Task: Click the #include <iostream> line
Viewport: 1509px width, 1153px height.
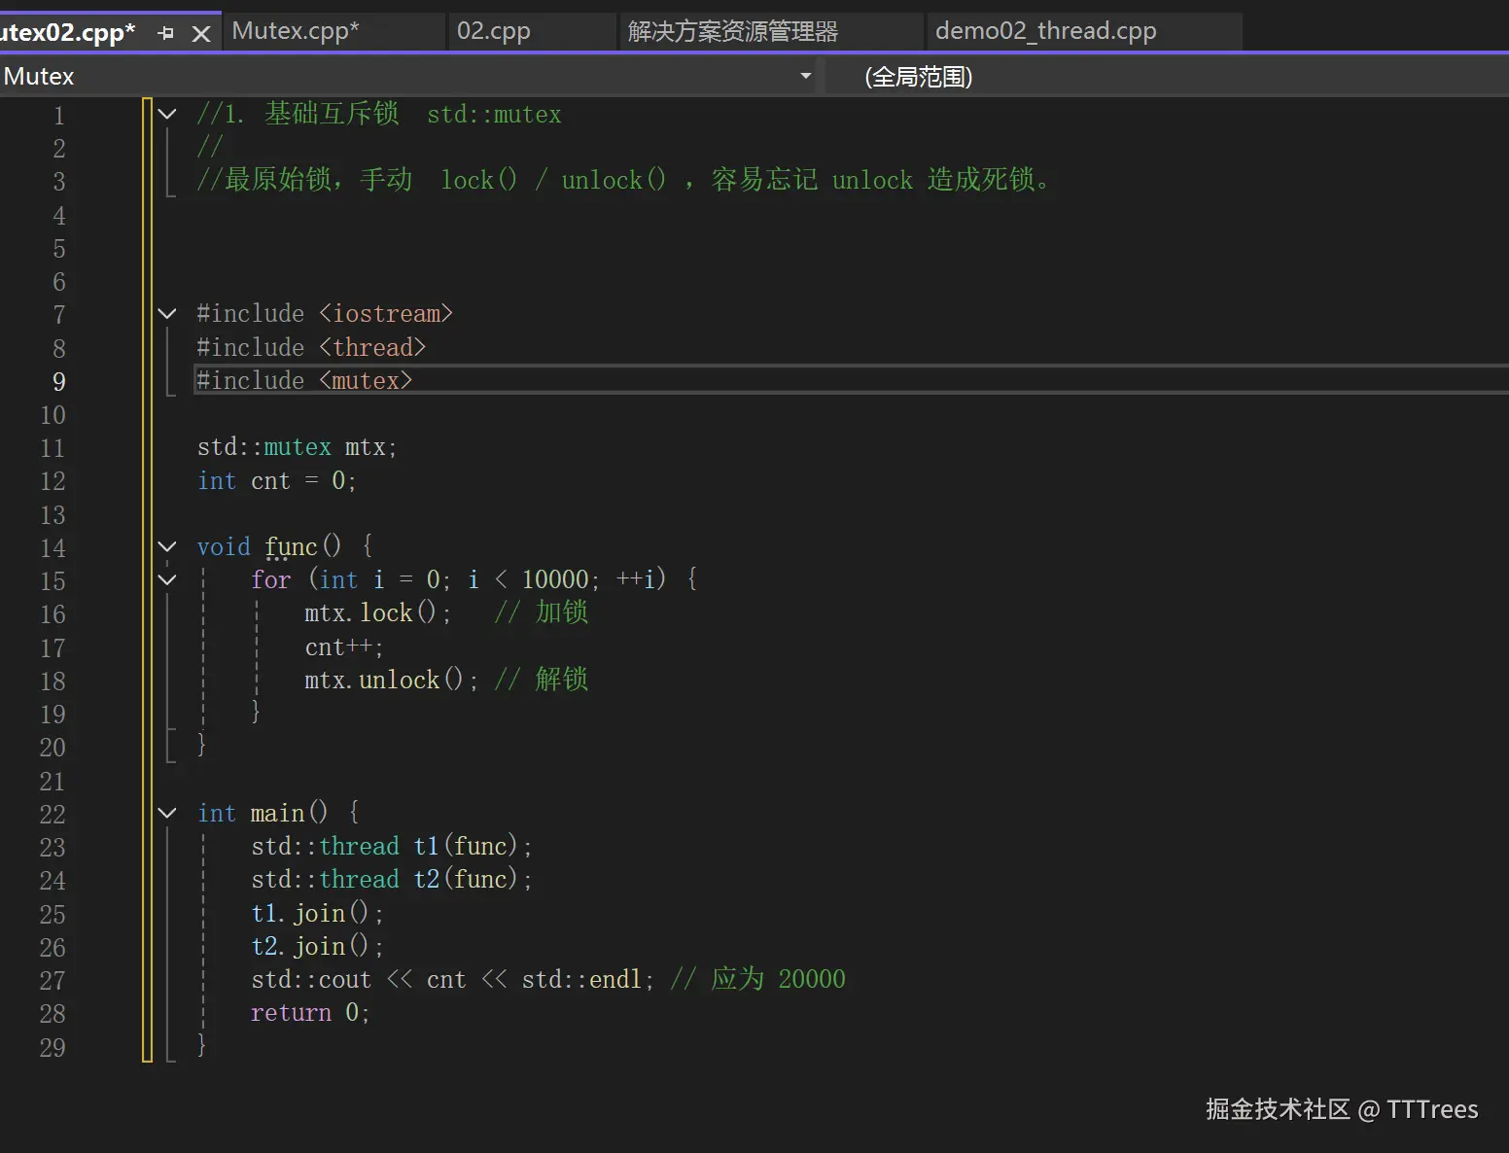Action: [325, 313]
